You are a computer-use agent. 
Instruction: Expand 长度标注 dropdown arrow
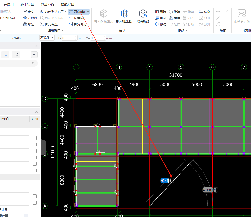[88, 18]
